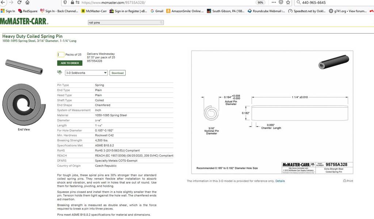The height and width of the screenshot is (219, 374).
Task: Open the South Gibson, PA weather bookmark
Action: click(225, 11)
